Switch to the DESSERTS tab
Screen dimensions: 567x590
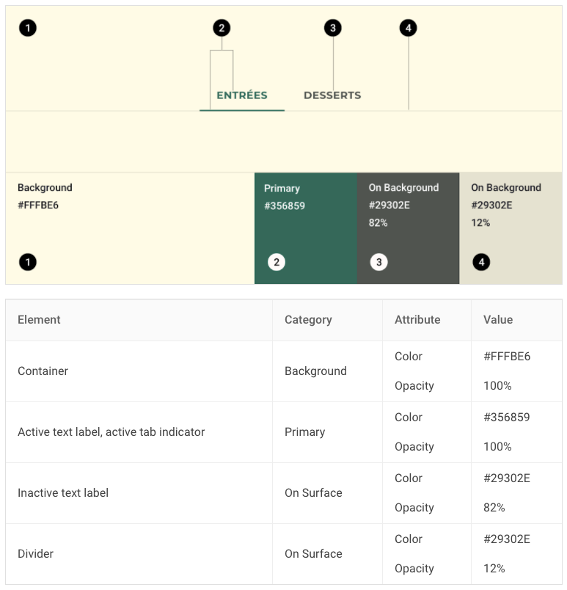click(332, 95)
